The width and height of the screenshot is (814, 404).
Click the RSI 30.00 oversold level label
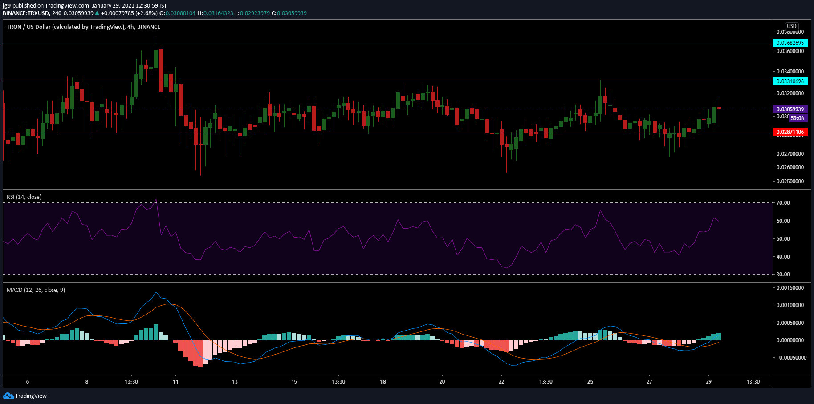click(x=783, y=275)
